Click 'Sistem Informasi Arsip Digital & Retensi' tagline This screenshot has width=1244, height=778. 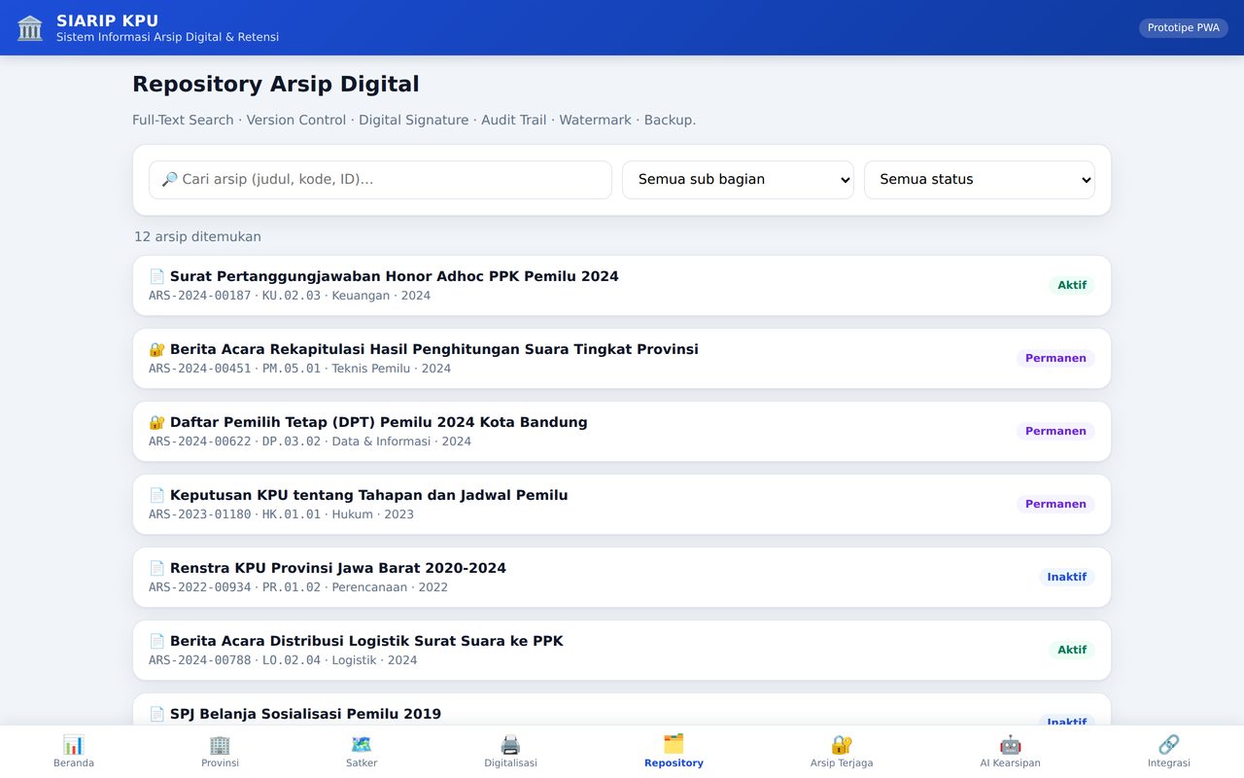tap(167, 37)
